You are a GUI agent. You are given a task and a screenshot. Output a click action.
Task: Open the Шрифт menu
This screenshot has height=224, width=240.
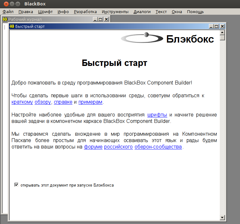pyautogui.click(x=45, y=12)
